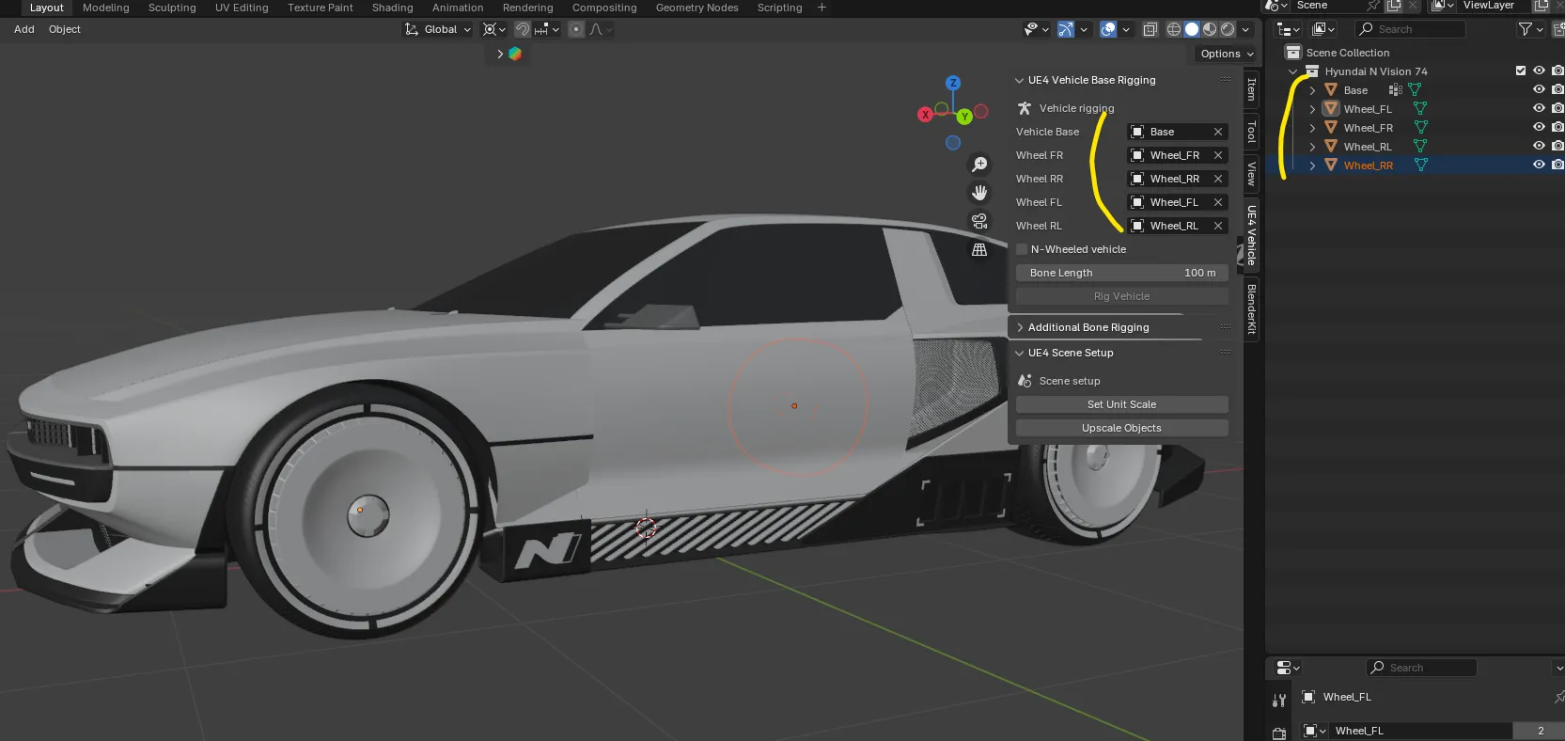The height and width of the screenshot is (741, 1565).
Task: Open the outliner filter dropdown
Action: (1530, 29)
